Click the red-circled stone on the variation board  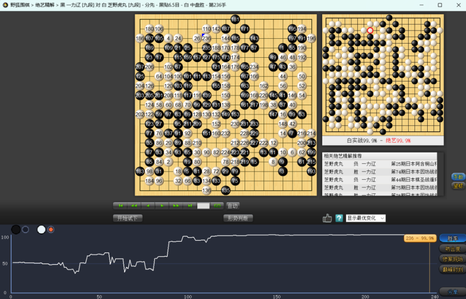370,30
